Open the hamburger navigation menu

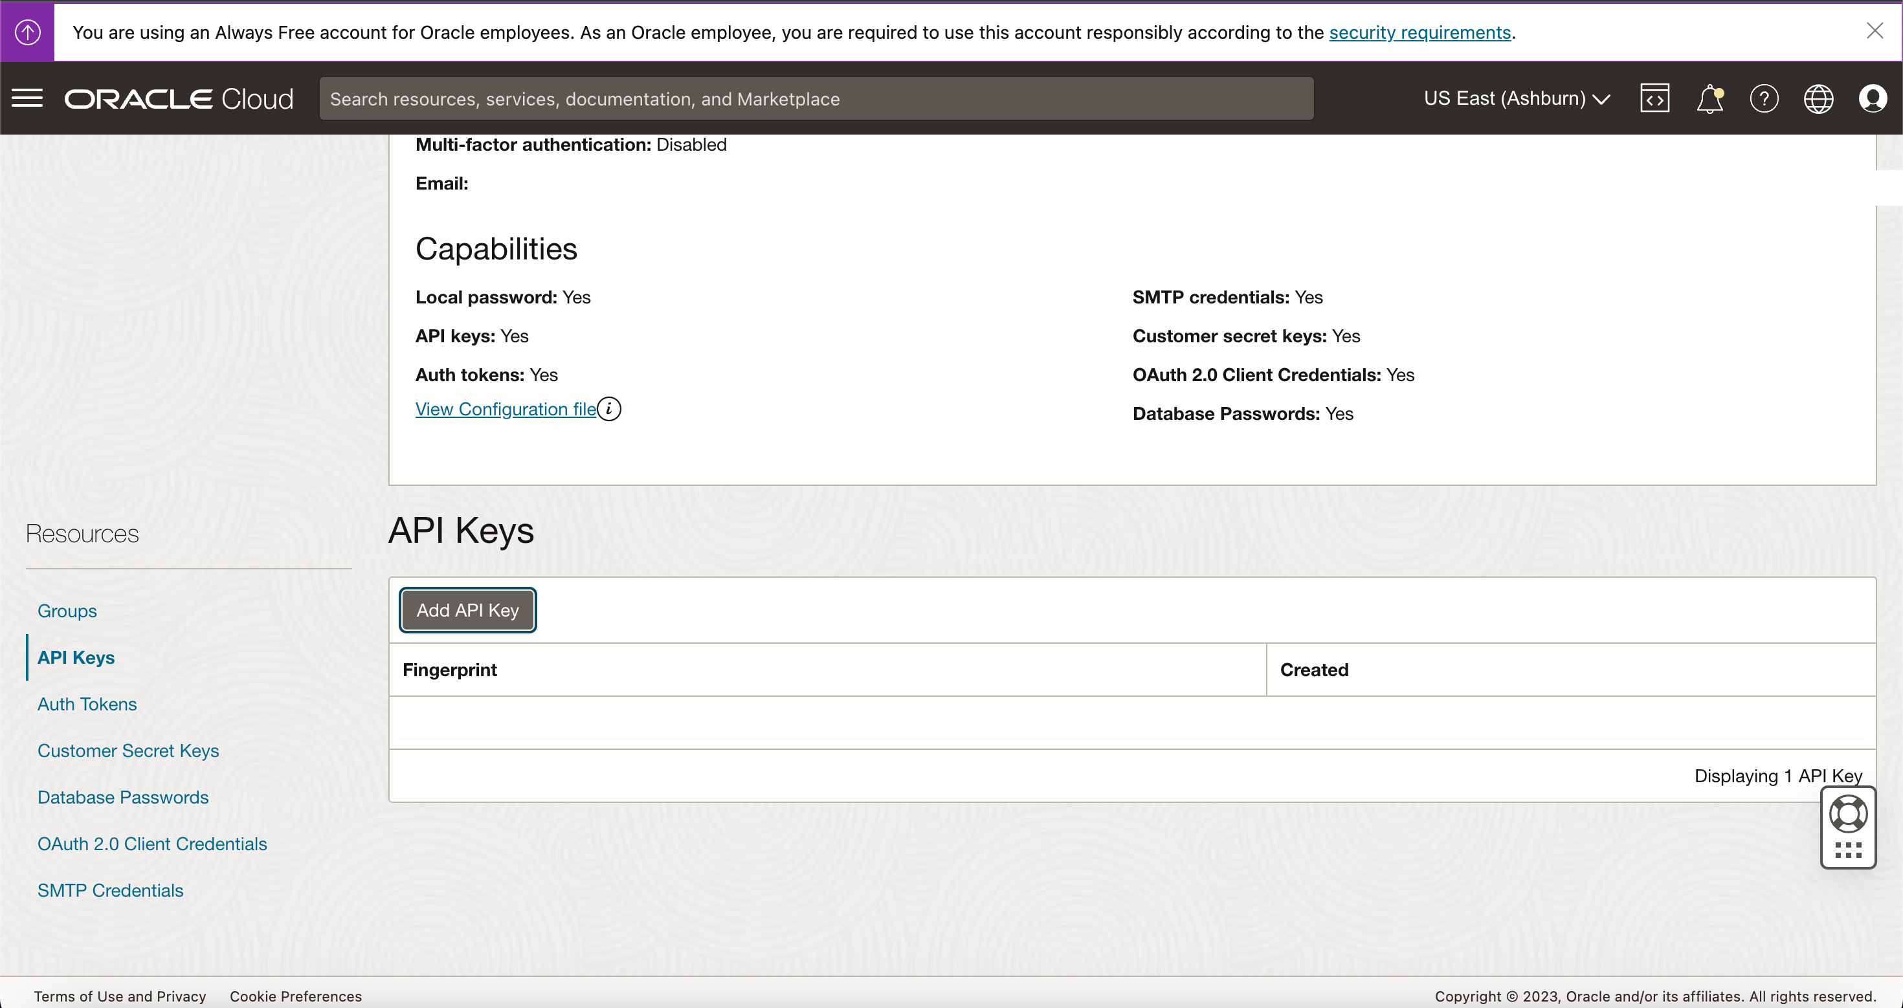coord(27,98)
